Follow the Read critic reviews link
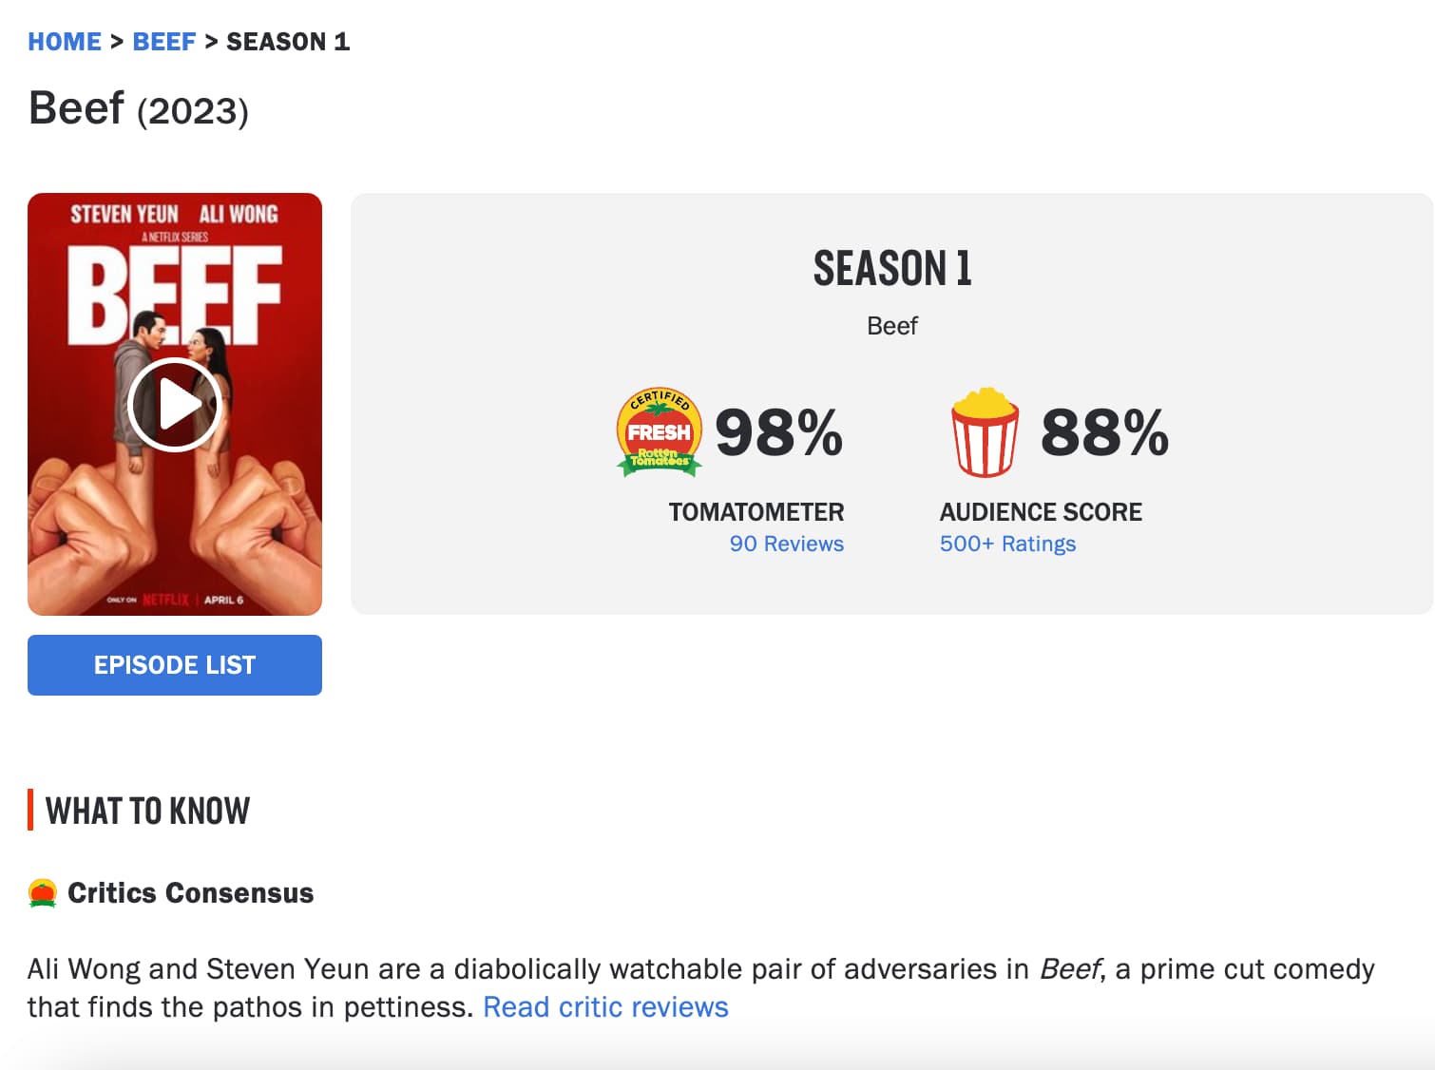Viewport: 1435px width, 1070px height. 605,1007
